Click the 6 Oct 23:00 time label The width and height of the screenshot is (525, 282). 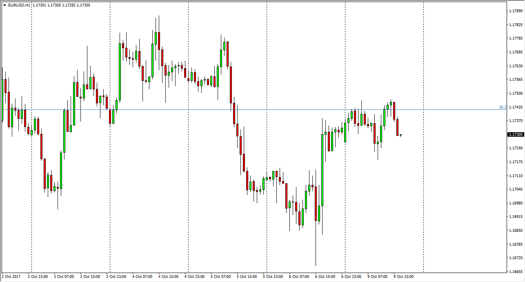click(351, 277)
